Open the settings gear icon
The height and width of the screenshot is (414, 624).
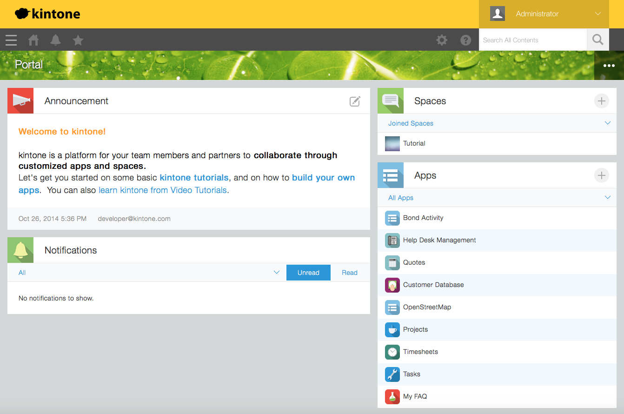tap(442, 40)
